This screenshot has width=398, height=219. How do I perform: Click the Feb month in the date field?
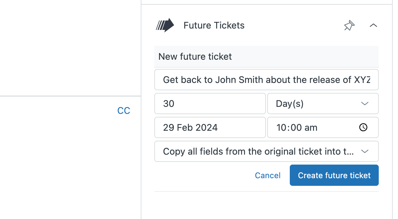184,128
